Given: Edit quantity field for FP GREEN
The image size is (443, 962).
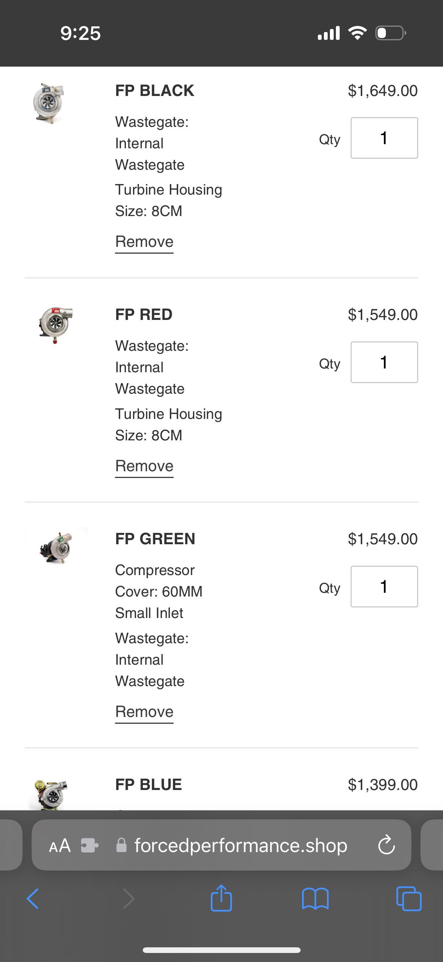Looking at the screenshot, I should pos(384,586).
